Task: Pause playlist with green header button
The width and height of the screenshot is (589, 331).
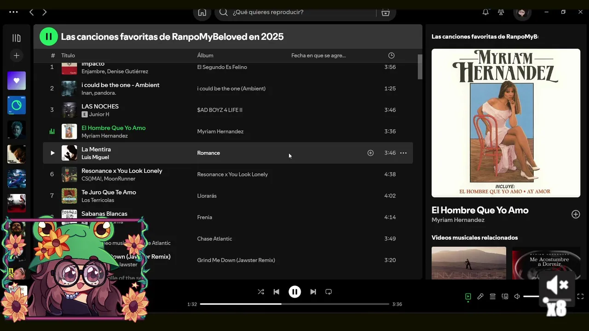Action: coord(49,36)
